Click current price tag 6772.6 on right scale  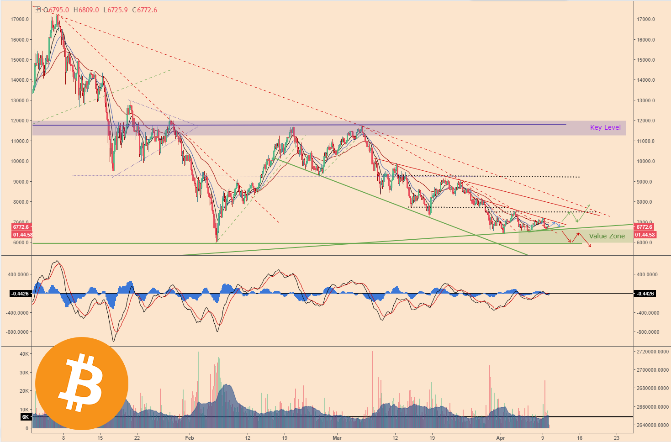645,227
